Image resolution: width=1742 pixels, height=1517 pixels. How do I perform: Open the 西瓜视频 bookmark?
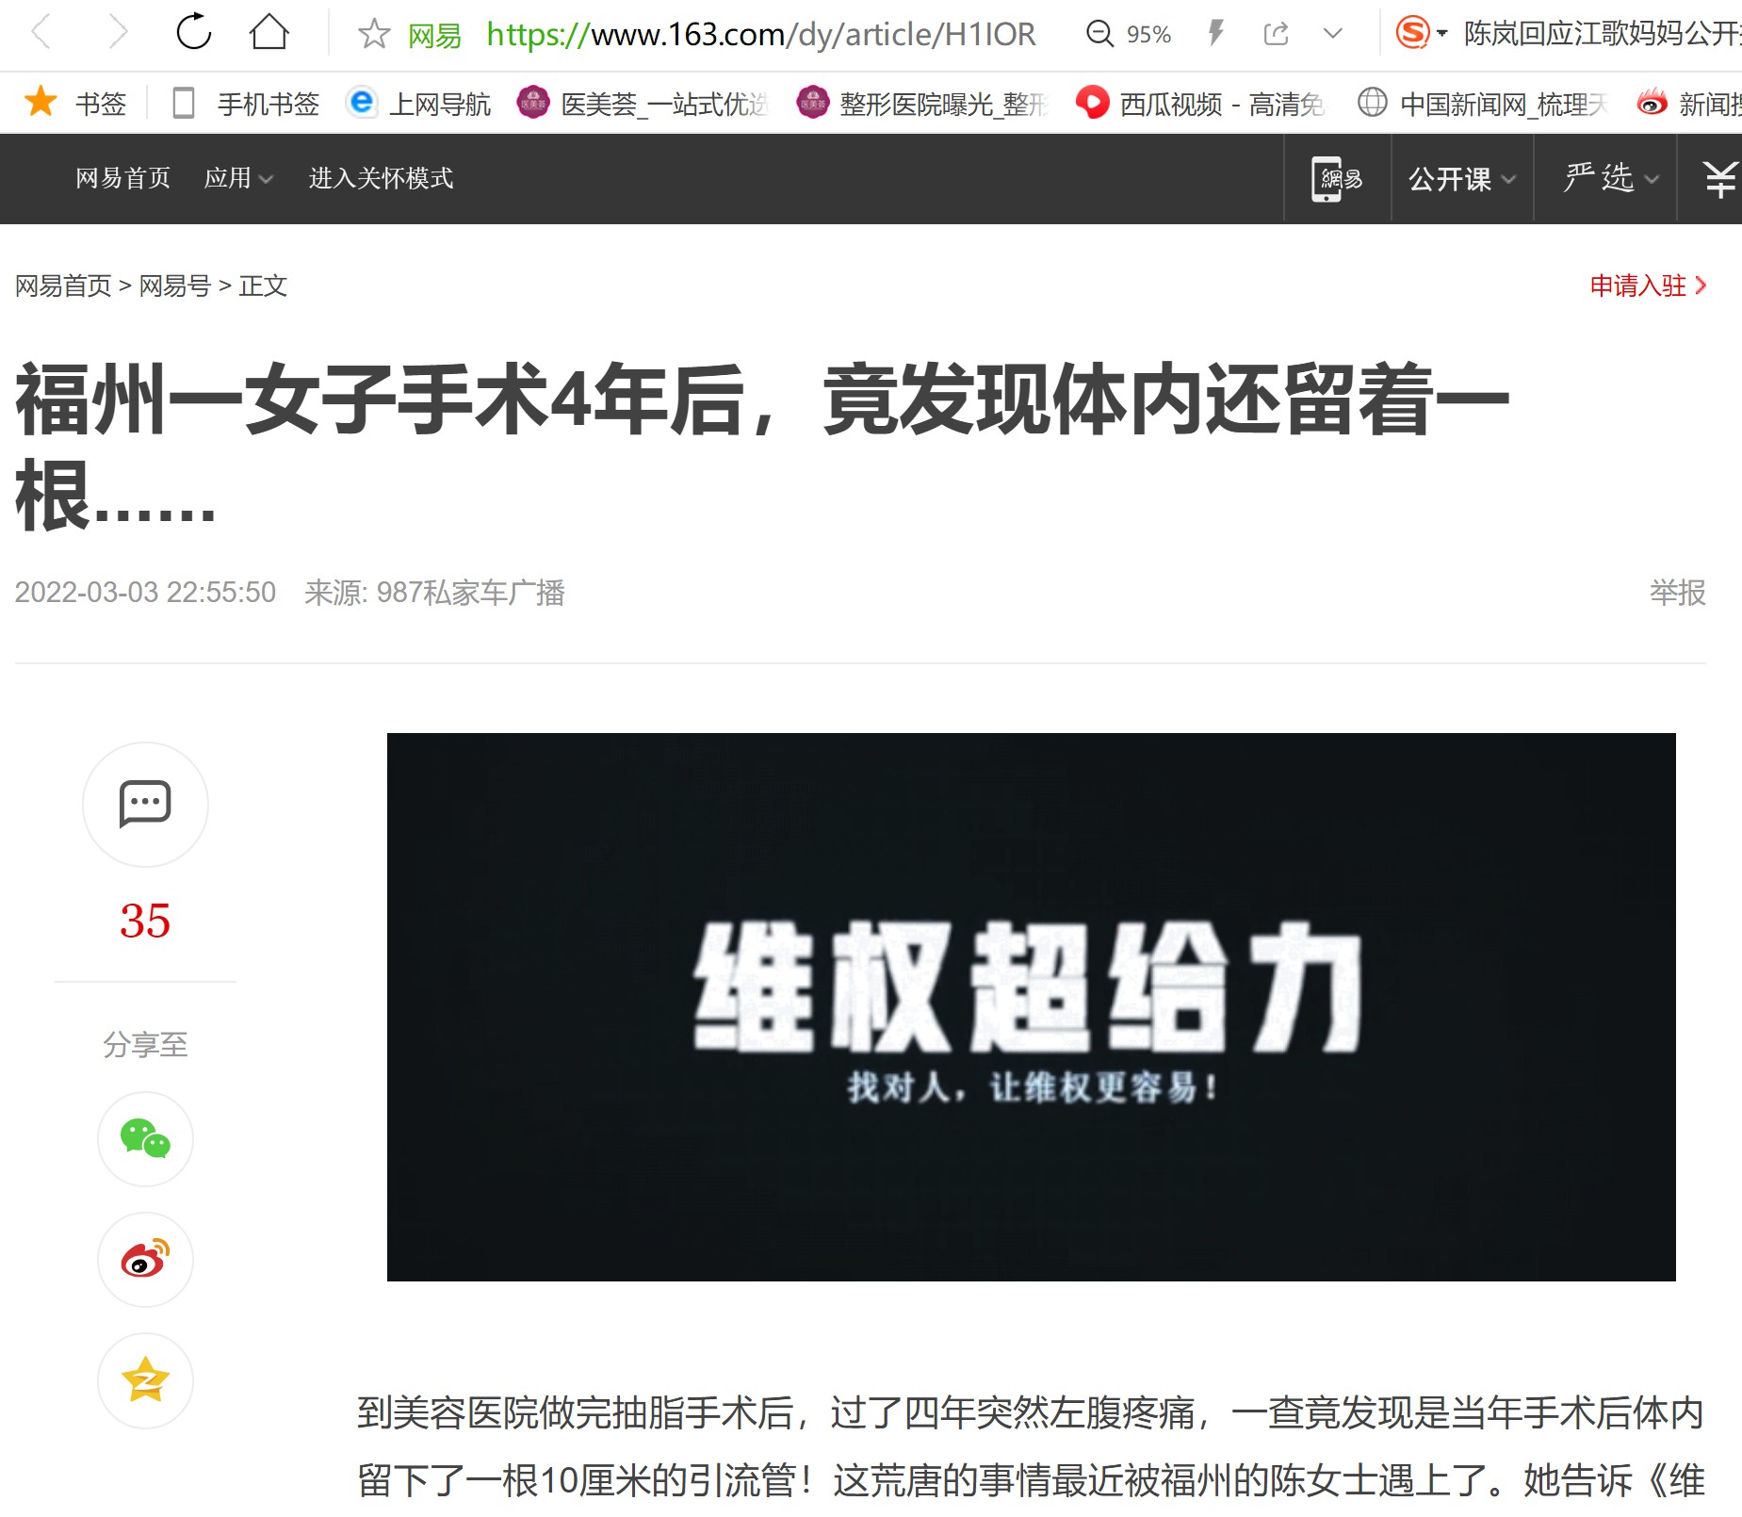pyautogui.click(x=1201, y=103)
